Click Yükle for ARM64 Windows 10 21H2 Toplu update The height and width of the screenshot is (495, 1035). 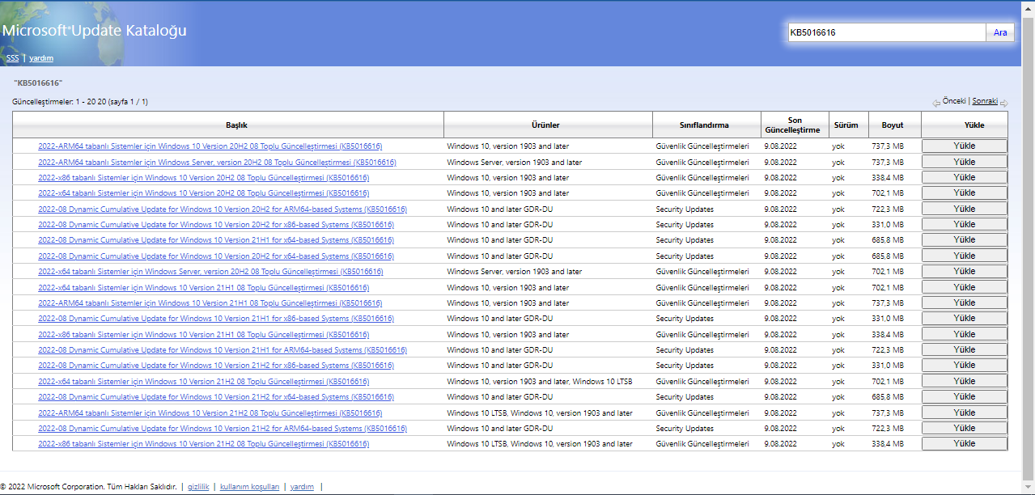[x=965, y=412]
